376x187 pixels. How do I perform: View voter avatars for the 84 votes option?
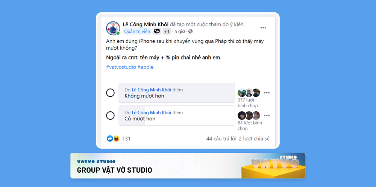(x=249, y=116)
